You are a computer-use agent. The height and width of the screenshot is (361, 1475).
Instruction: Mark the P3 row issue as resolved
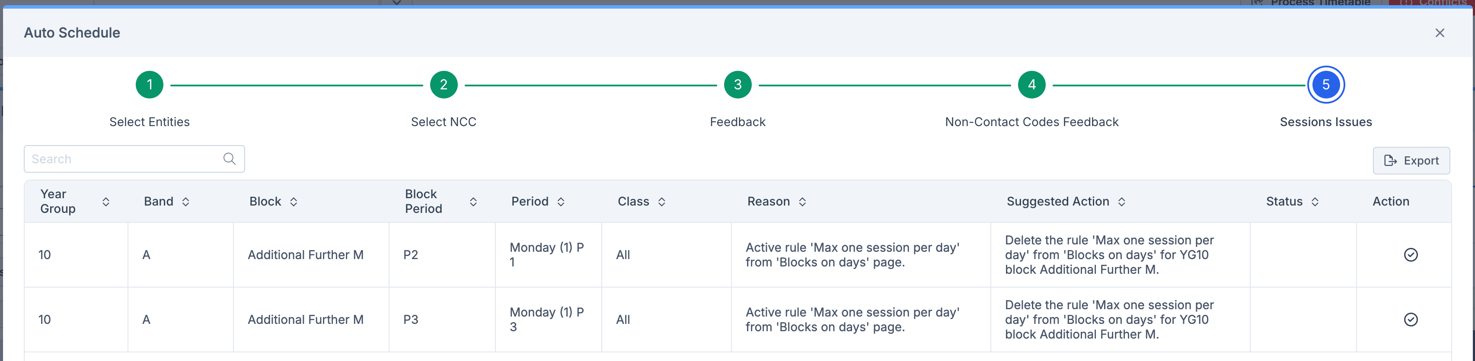point(1410,320)
